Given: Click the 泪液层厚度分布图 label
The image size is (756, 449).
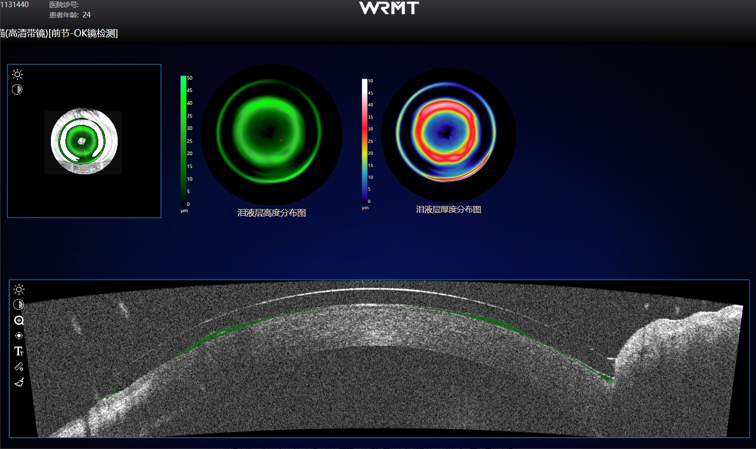Looking at the screenshot, I should click(449, 210).
